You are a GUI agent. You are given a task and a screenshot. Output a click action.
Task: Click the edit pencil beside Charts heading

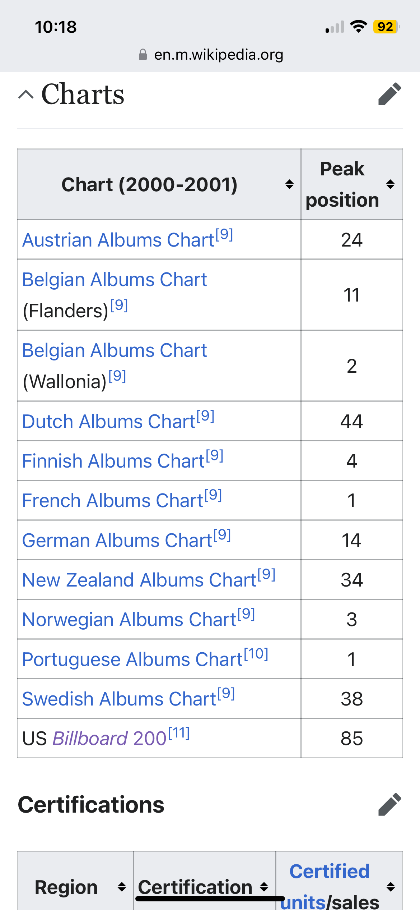[x=389, y=94]
